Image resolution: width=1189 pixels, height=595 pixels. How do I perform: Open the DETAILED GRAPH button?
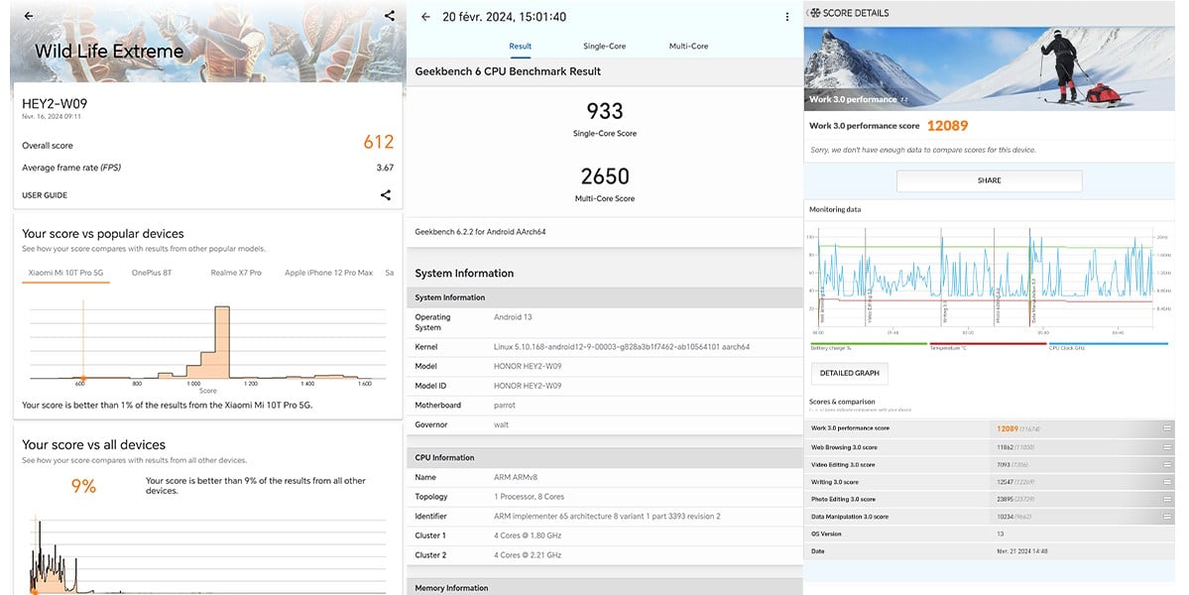tap(849, 373)
